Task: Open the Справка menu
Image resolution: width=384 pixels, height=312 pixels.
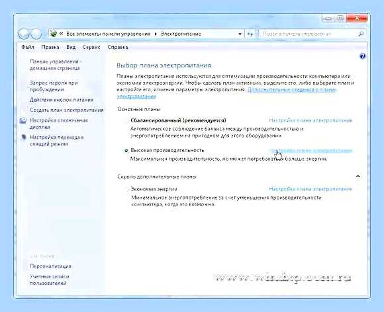Action: (118, 47)
